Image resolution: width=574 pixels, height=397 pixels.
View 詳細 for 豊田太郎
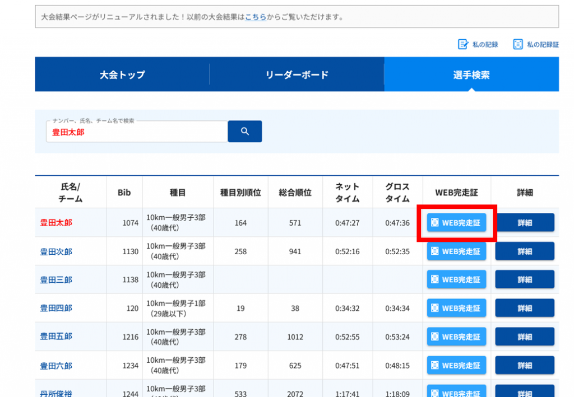click(525, 222)
